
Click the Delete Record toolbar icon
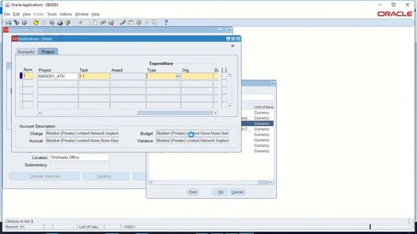111,23
